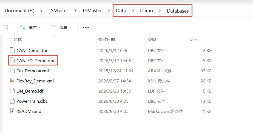Image resolution: width=253 pixels, height=132 pixels.
Task: Open the three-dots more options menu
Action: [x=86, y=27]
